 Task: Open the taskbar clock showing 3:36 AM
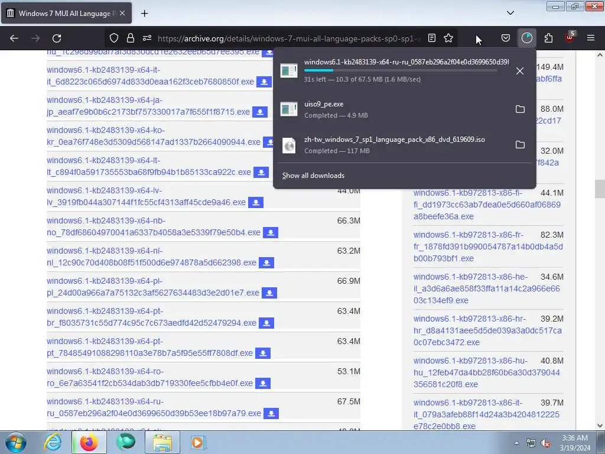pyautogui.click(x=575, y=443)
